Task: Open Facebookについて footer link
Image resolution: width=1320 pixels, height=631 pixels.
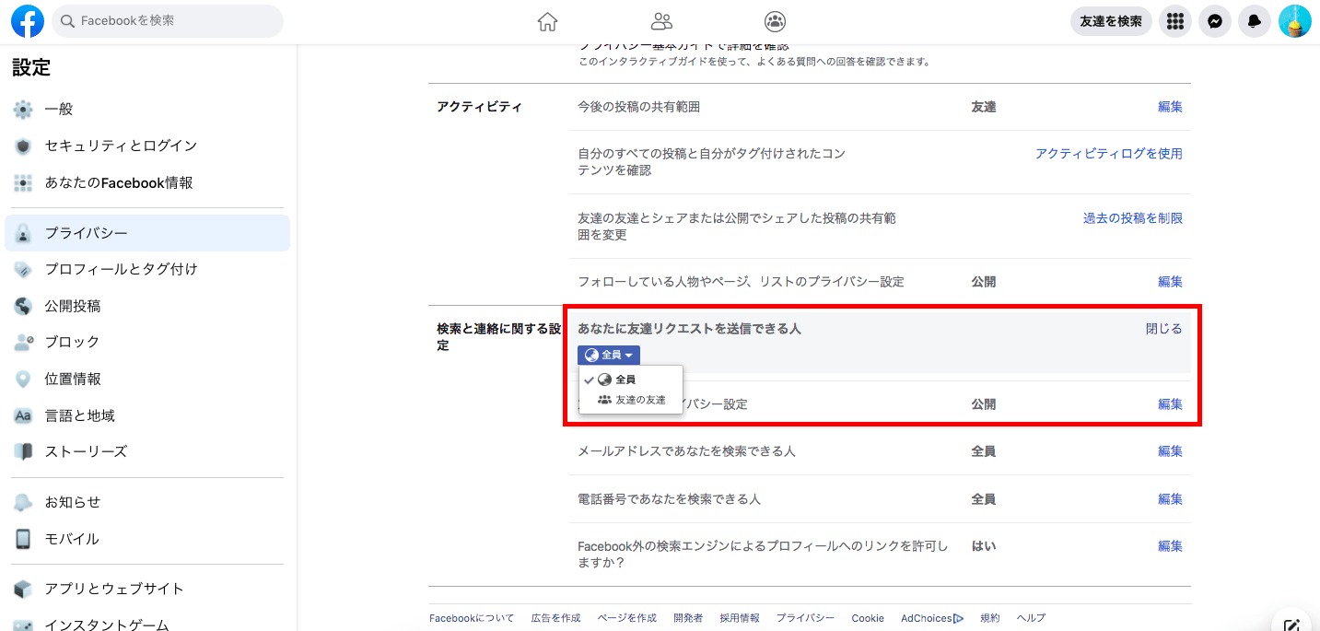Action: coord(472,618)
